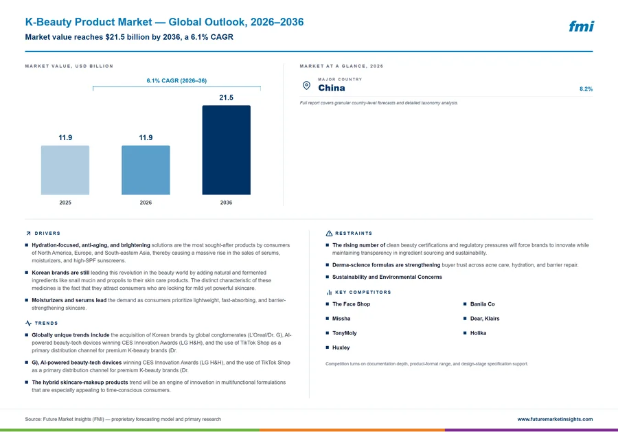This screenshot has height=432, width=618.
Task: Click 'Sustainability and Environmental Concerns' bullet
Action: tap(387, 277)
